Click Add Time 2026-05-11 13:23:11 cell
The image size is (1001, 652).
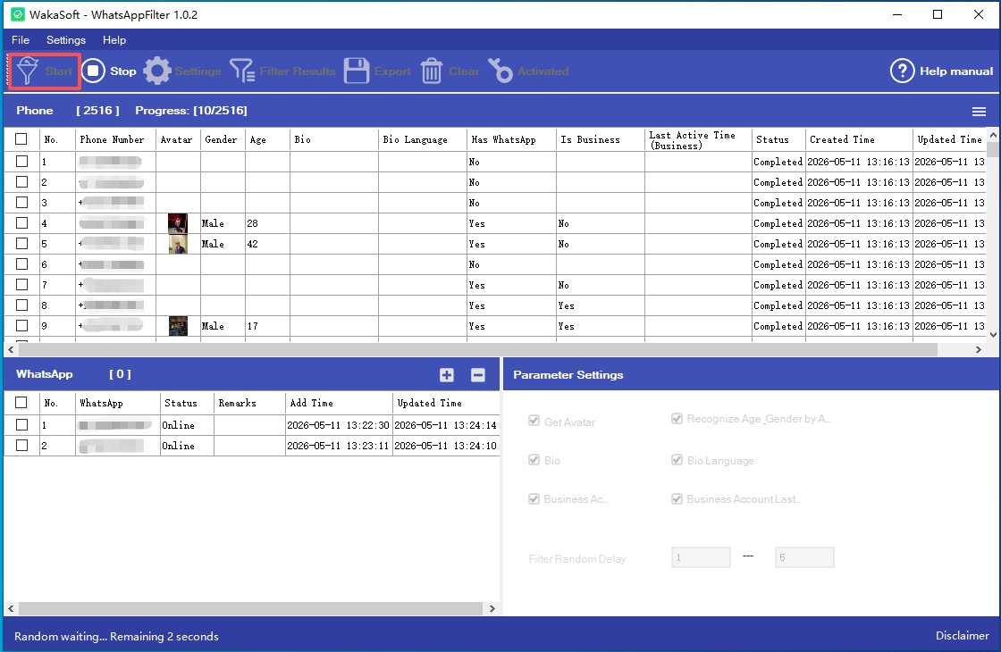click(x=338, y=446)
